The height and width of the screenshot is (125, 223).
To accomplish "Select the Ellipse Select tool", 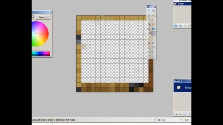I will tap(149, 20).
